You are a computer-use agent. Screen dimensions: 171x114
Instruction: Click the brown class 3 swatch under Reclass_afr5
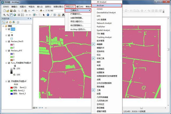[11, 60]
